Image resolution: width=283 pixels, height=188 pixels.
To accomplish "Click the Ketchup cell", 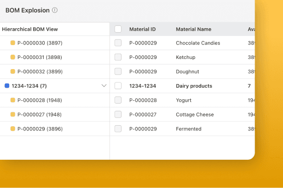I will point(186,57).
